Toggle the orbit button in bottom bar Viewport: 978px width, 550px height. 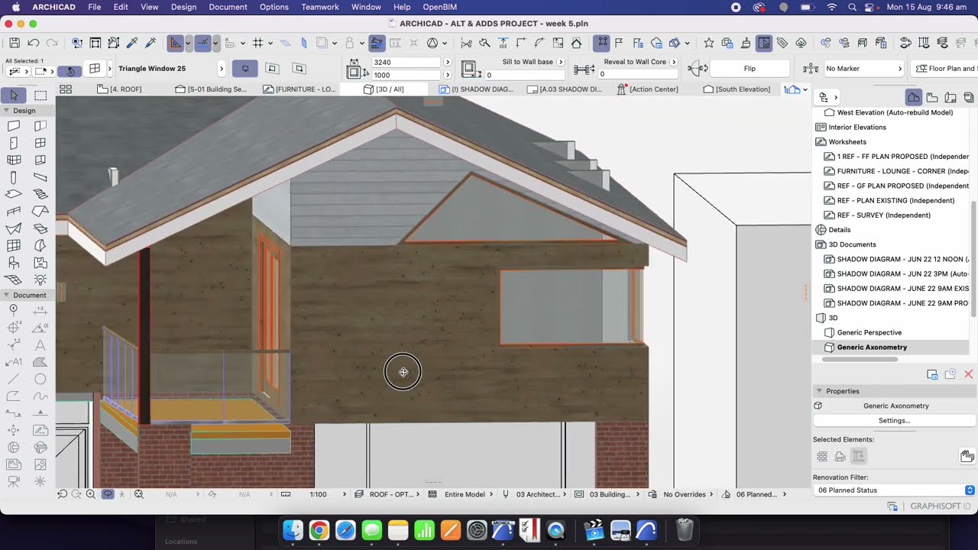[108, 494]
